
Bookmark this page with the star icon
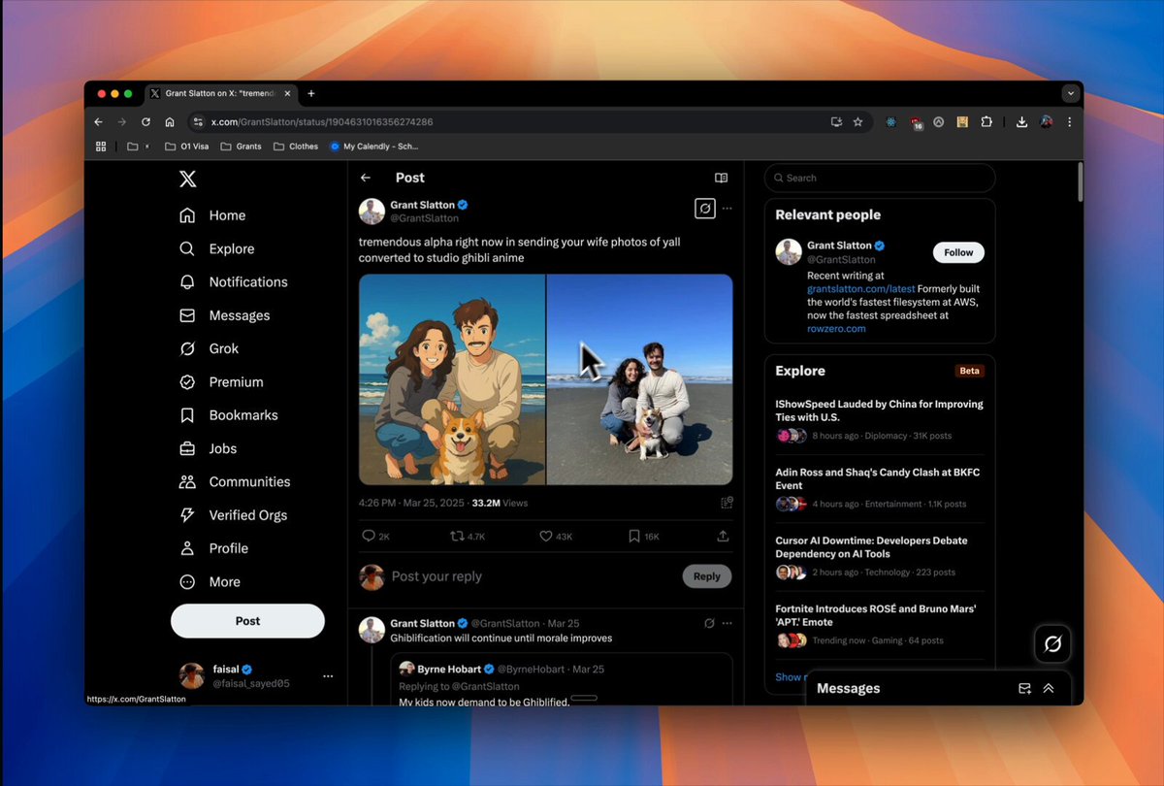pyautogui.click(x=857, y=122)
